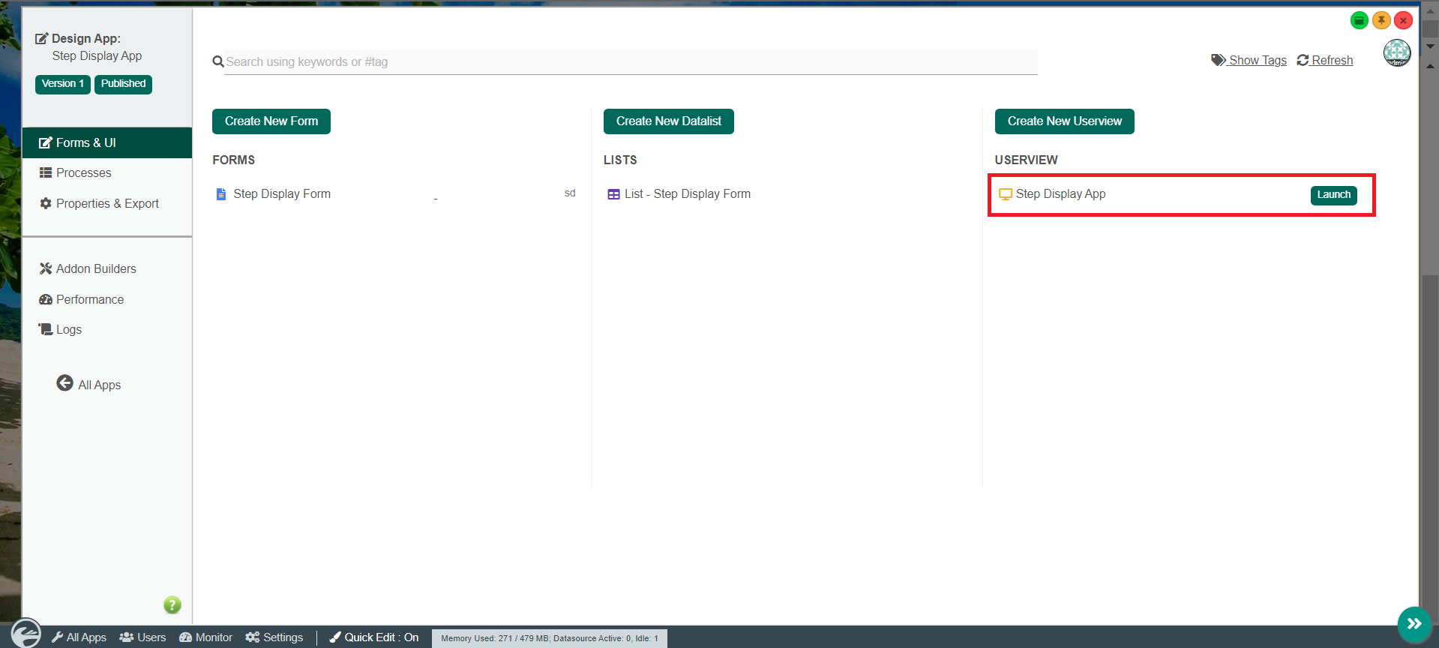Open Users from bottom admin bar
The width and height of the screenshot is (1439, 648).
(x=142, y=637)
